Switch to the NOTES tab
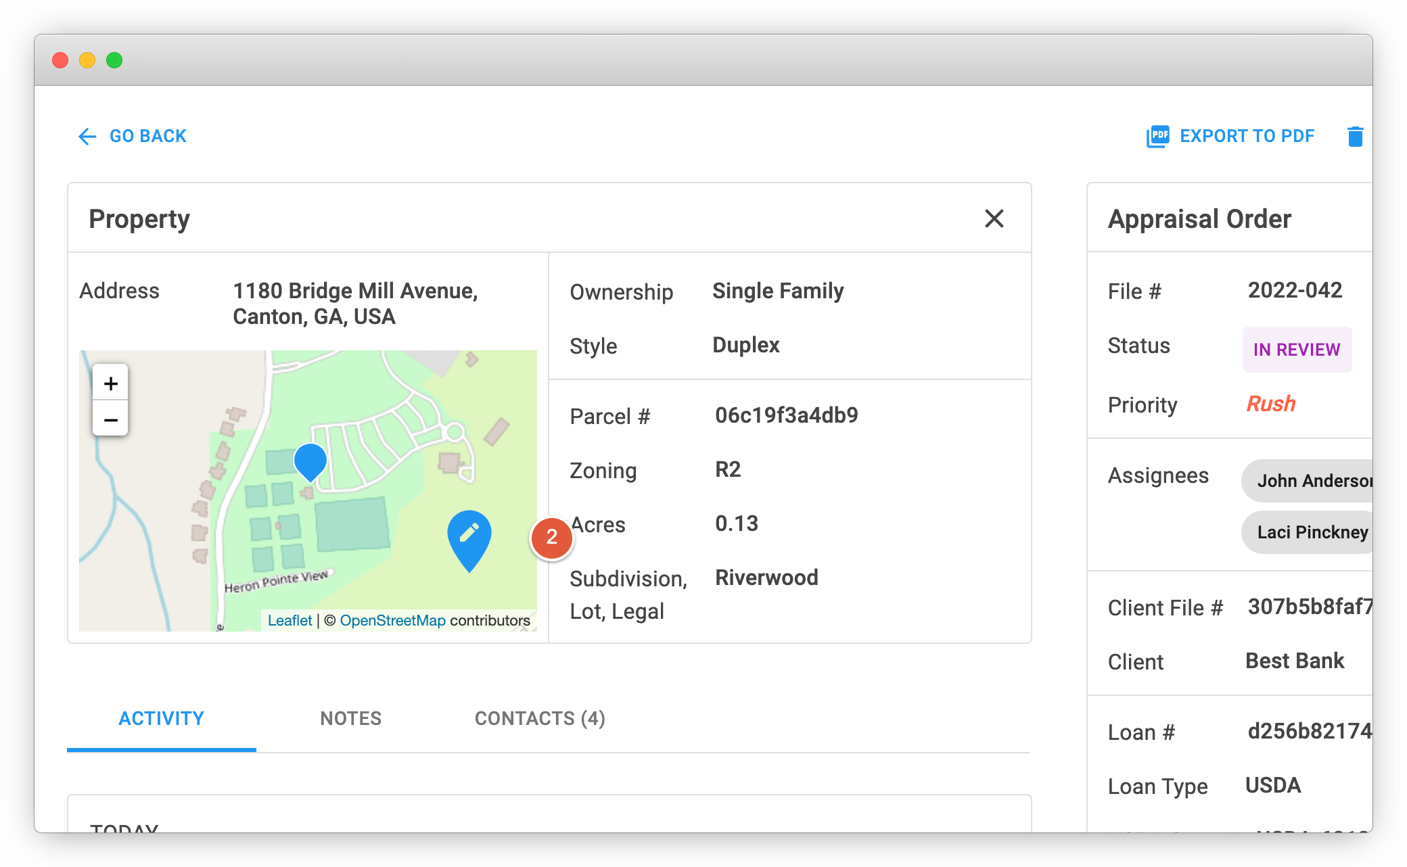The height and width of the screenshot is (867, 1407). click(x=350, y=718)
